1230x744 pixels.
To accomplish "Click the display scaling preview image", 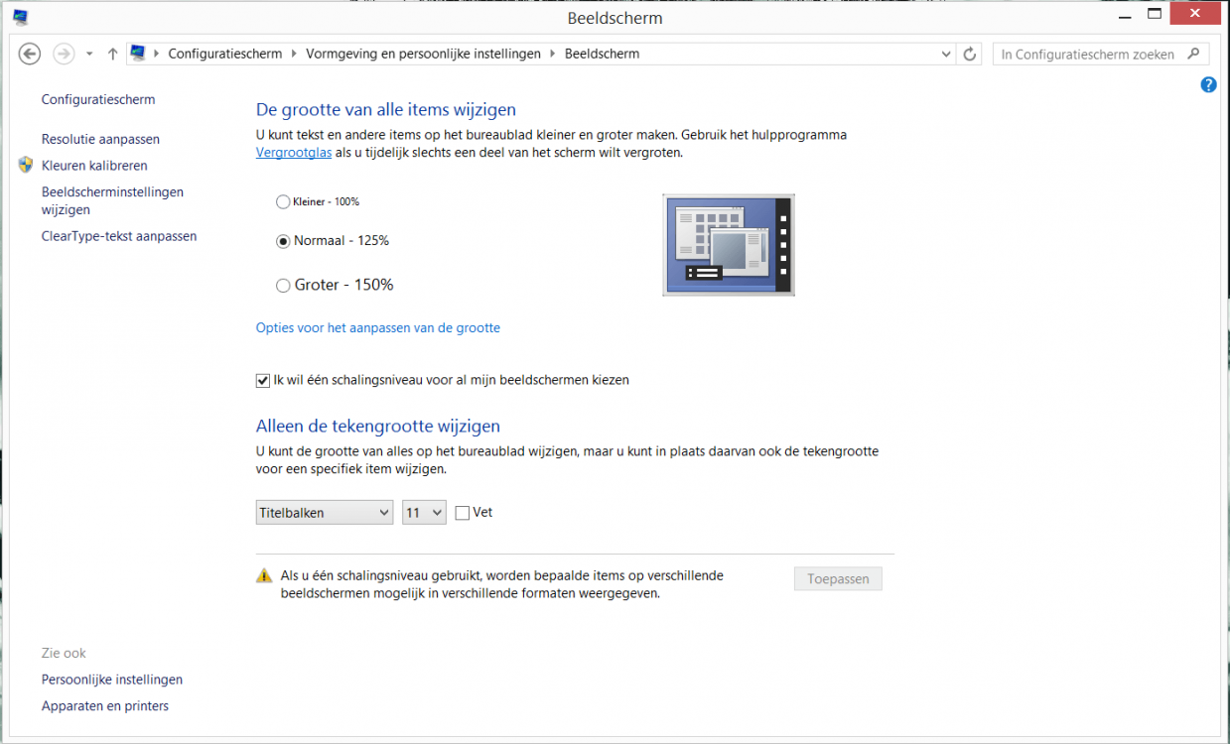I will [728, 245].
